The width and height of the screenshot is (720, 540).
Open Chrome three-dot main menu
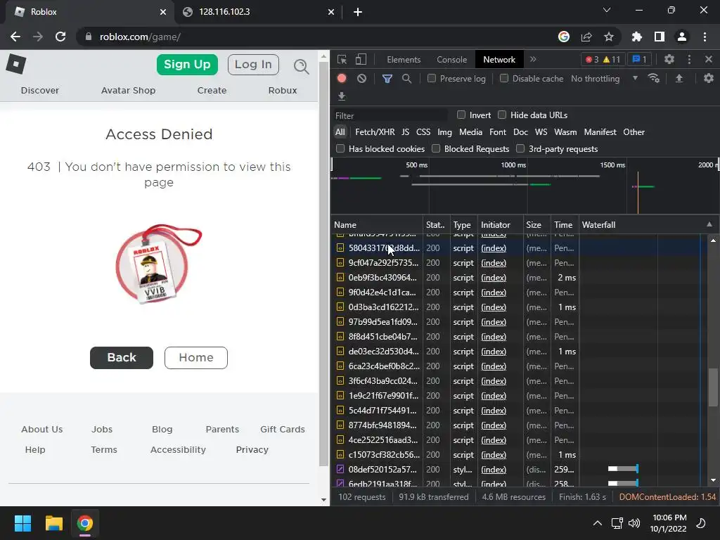(705, 37)
